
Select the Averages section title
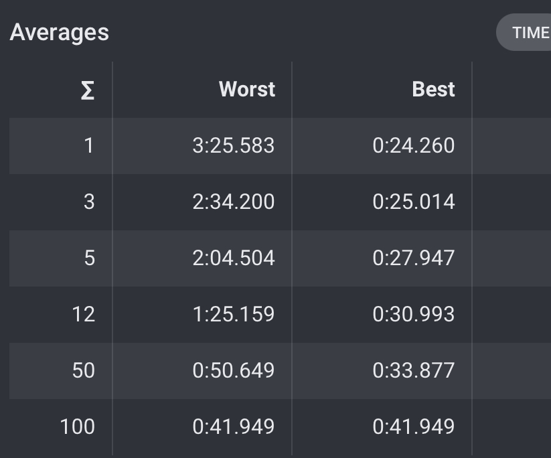pyautogui.click(x=60, y=32)
